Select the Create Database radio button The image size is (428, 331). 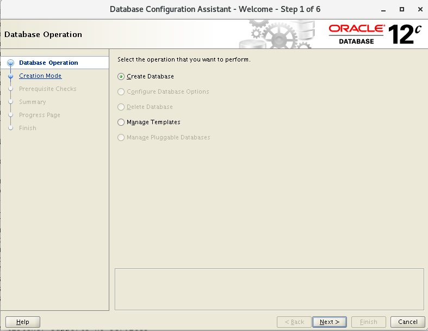tap(121, 76)
